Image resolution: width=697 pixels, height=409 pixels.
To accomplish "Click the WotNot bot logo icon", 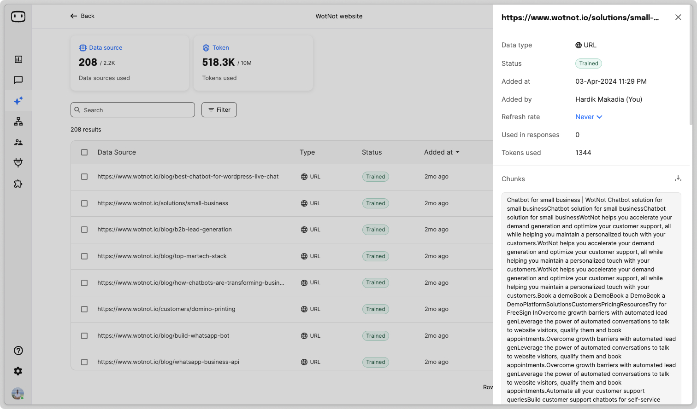I will [x=18, y=17].
